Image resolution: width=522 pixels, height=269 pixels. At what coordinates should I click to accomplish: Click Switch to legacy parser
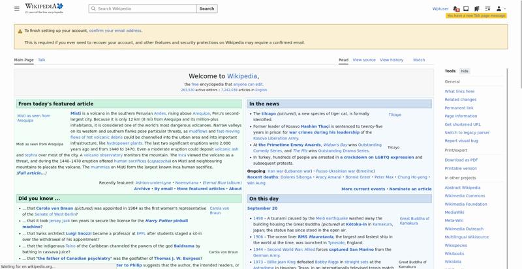467,132
